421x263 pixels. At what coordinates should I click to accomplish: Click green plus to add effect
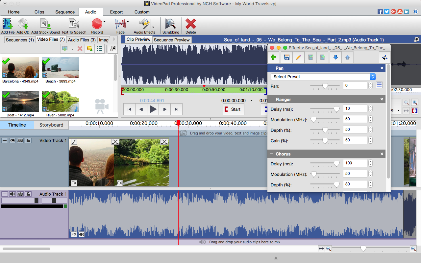coord(273,57)
